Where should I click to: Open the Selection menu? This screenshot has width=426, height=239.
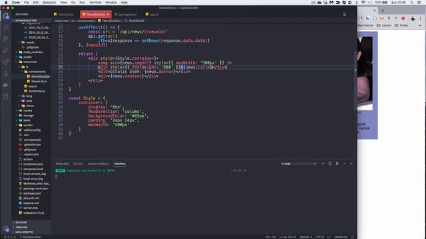(x=49, y=3)
